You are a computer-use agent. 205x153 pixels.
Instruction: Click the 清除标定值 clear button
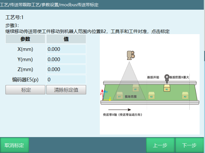click(66, 90)
